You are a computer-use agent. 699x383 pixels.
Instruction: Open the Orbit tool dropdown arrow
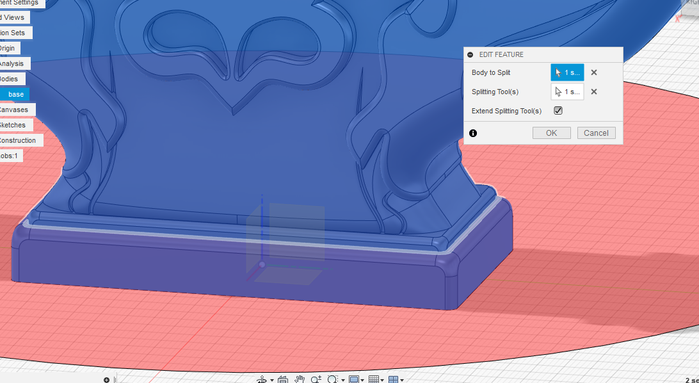[x=272, y=380]
